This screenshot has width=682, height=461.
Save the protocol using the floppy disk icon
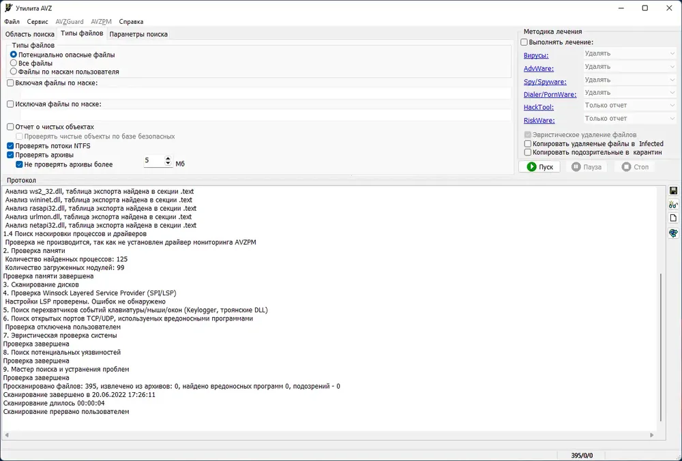(x=673, y=191)
